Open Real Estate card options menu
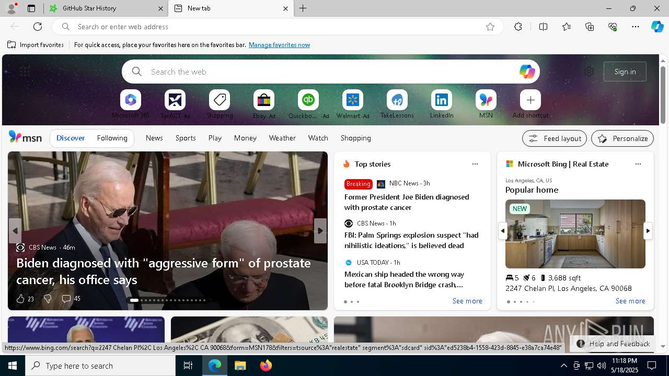Screen dimensions: 669x376 638,164
